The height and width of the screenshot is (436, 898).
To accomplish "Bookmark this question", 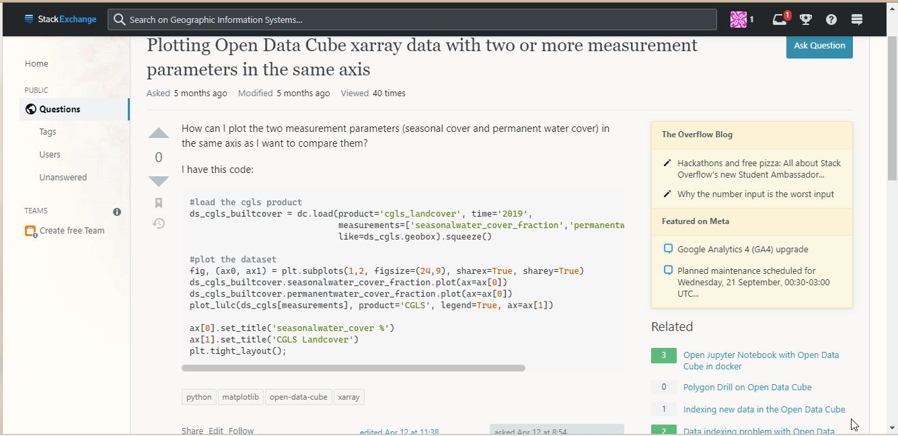I will tap(159, 203).
